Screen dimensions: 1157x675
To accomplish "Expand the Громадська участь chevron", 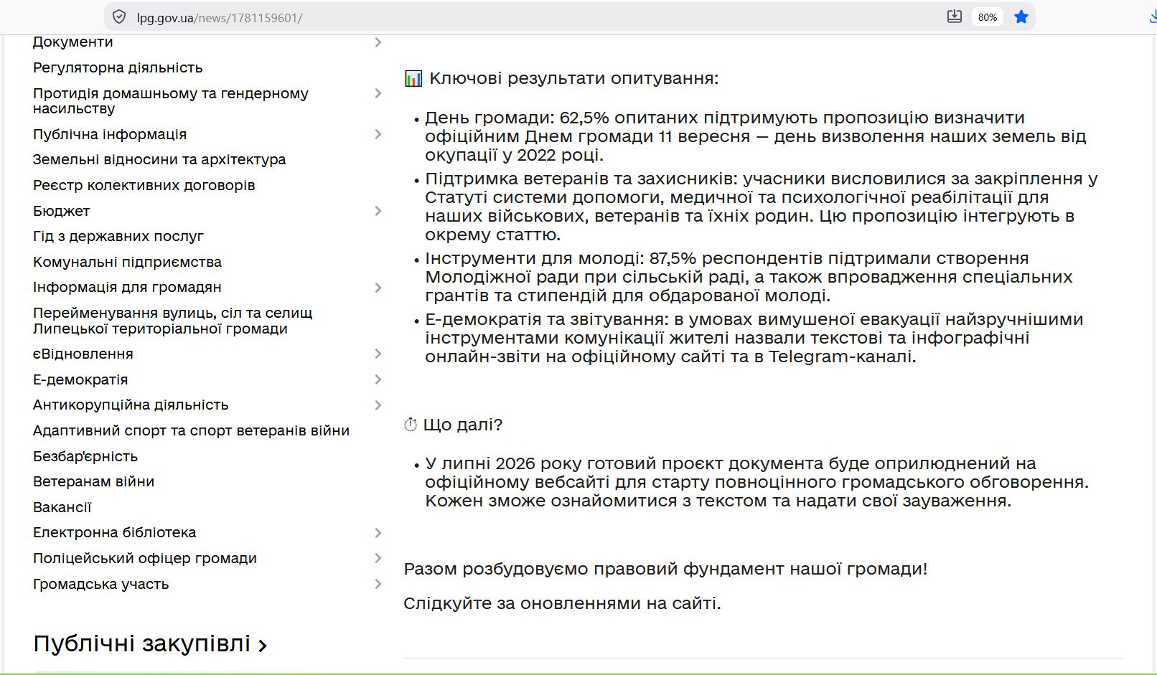I will coord(378,584).
